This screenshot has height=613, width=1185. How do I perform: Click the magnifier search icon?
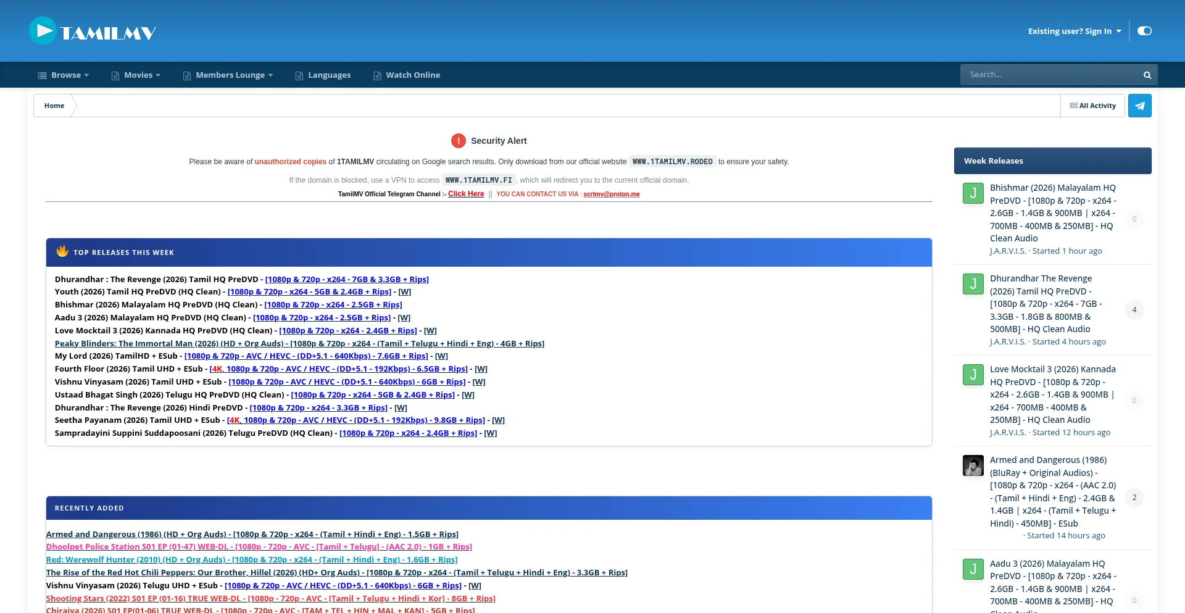pyautogui.click(x=1147, y=75)
